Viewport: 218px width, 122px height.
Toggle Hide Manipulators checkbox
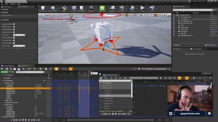(x=14, y=29)
